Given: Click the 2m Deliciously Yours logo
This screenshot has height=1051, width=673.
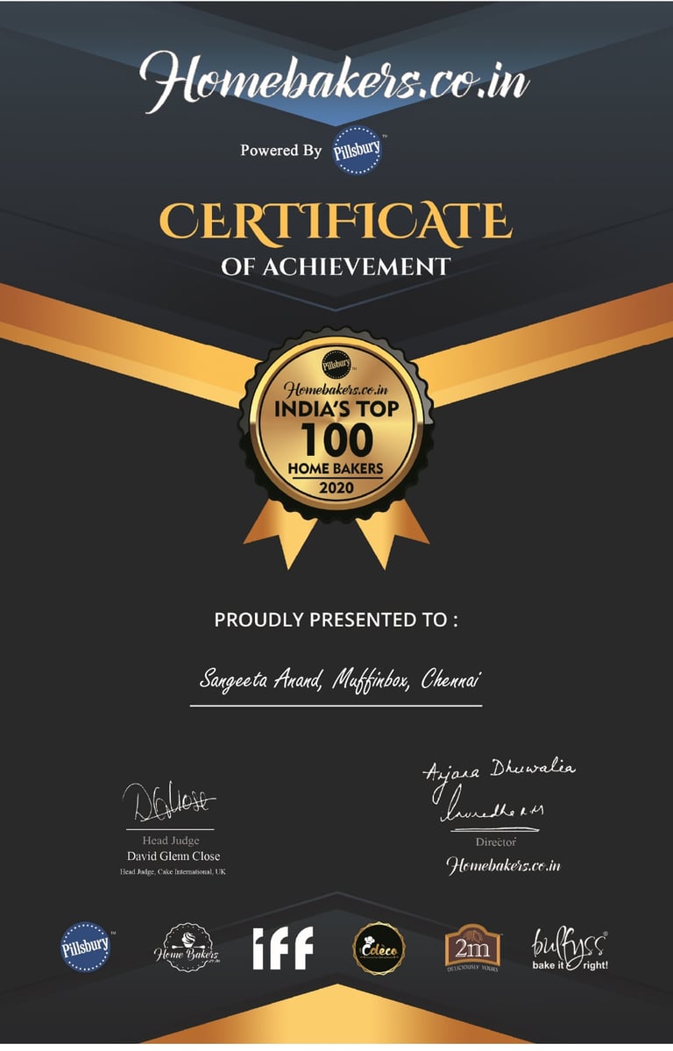Looking at the screenshot, I should click(x=472, y=948).
